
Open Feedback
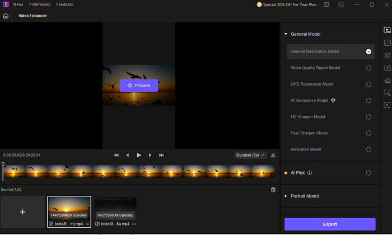pos(65,4)
